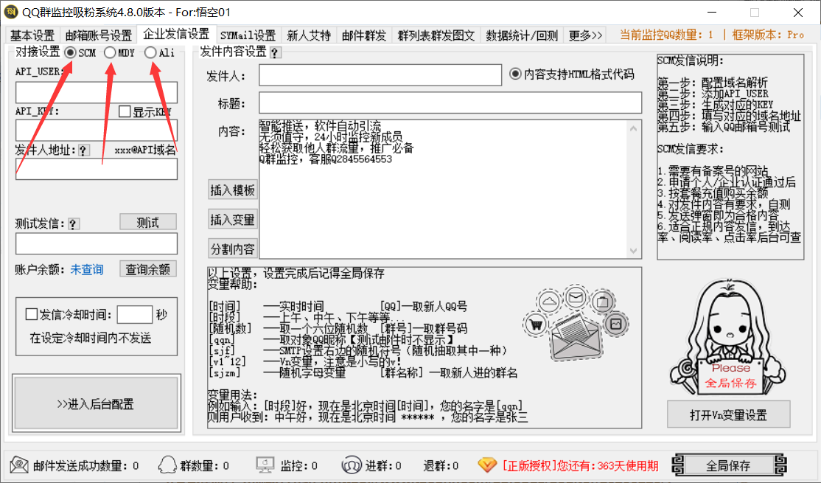Open the 基本设置 tab
This screenshot has height=483, width=821.
[x=32, y=35]
